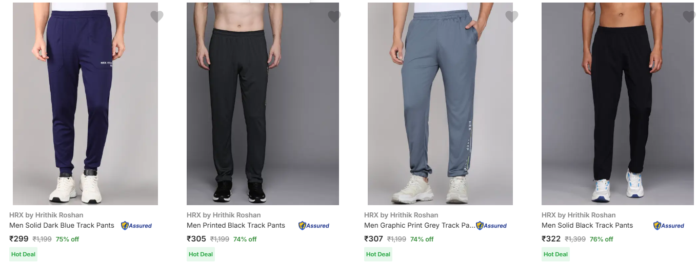
Task: Toggle wishlist heart on Printed Black Track Pants
Action: tap(334, 17)
